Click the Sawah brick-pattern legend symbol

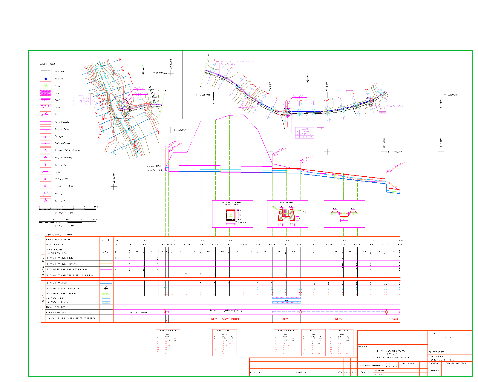point(45,100)
